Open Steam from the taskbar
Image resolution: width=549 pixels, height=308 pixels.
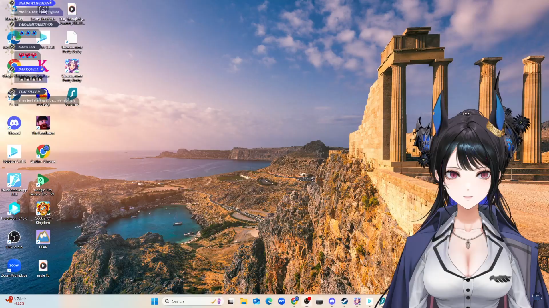(344, 301)
